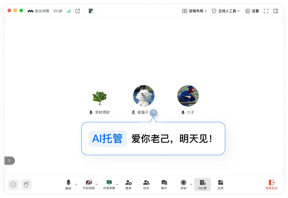Image resolution: width=288 pixels, height=198 pixels.
Task: Click the red 结束会议 button
Action: click(x=272, y=184)
